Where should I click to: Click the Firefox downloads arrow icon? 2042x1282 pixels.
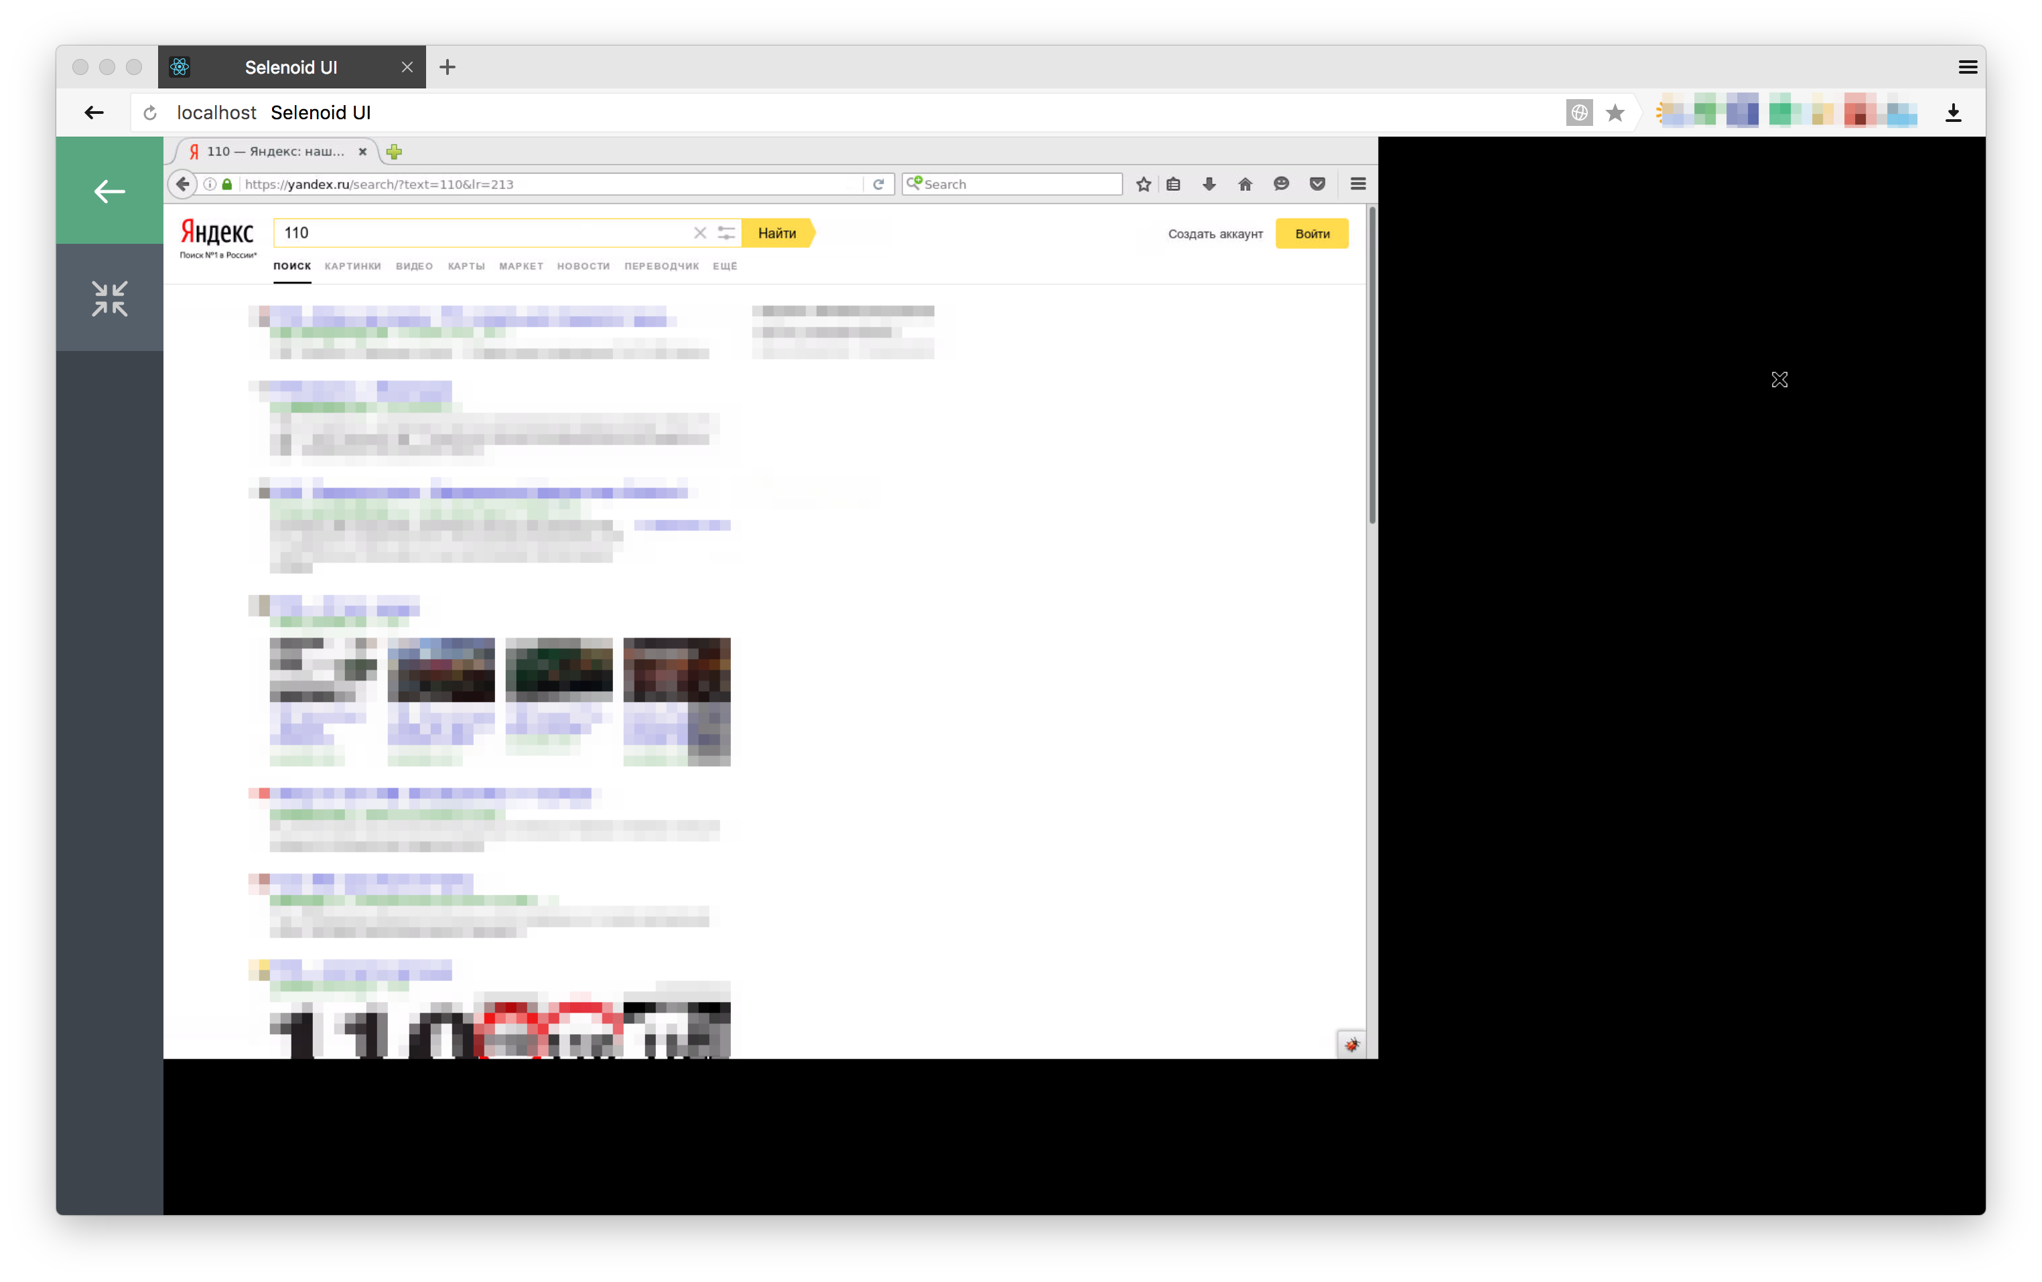[x=1209, y=184]
